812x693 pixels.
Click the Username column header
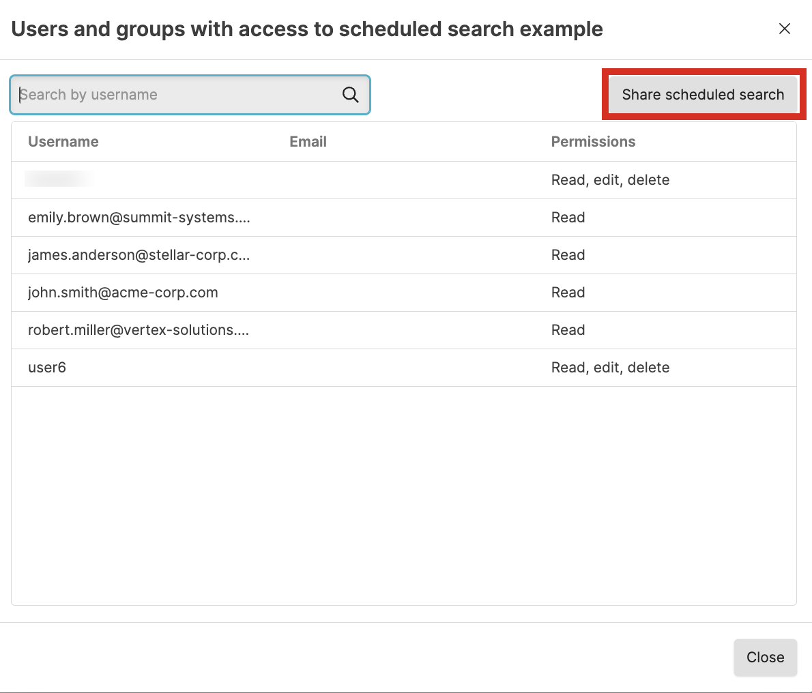[63, 142]
